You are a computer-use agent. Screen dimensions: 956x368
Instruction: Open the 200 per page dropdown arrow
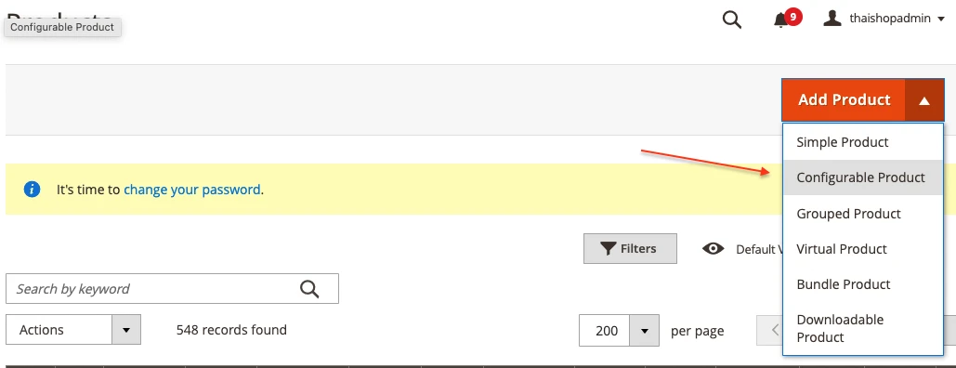tap(645, 330)
